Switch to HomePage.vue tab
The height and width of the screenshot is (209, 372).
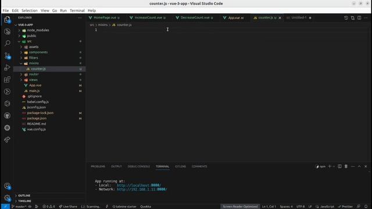pyautogui.click(x=104, y=18)
